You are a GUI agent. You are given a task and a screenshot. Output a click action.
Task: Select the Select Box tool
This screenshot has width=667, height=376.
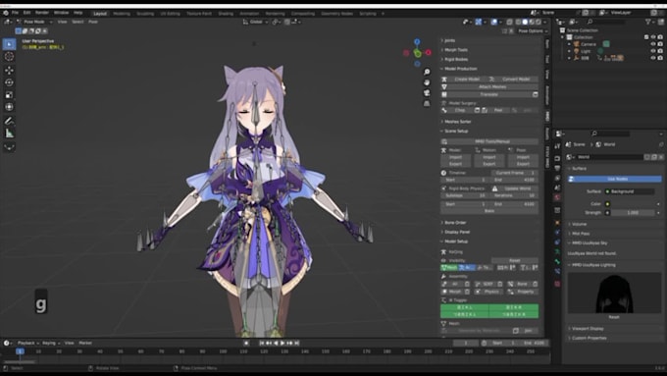click(9, 44)
